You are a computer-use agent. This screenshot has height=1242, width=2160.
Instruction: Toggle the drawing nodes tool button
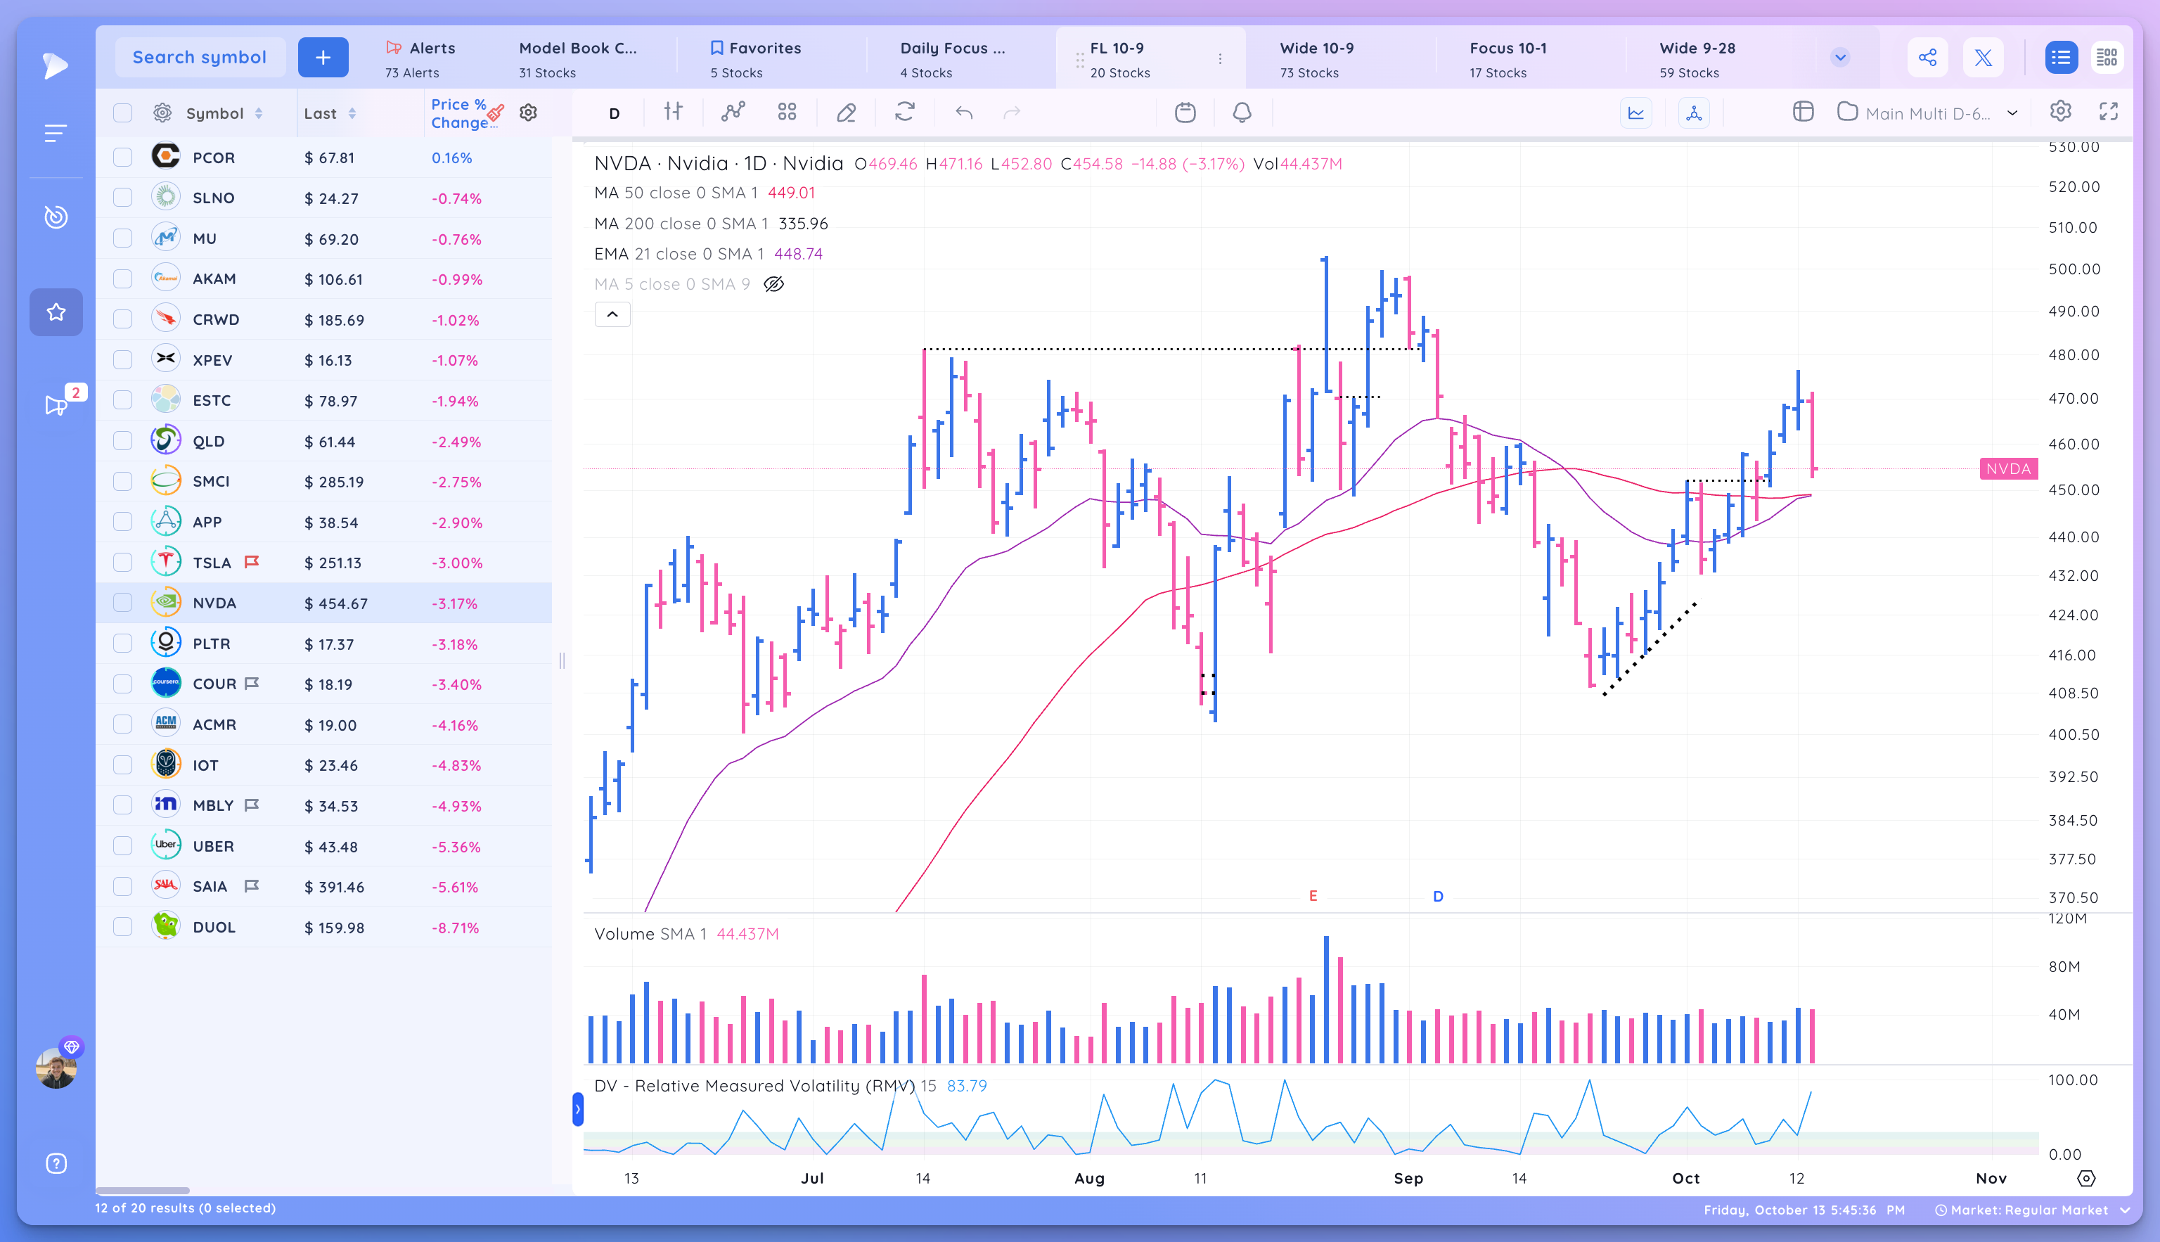1694,113
